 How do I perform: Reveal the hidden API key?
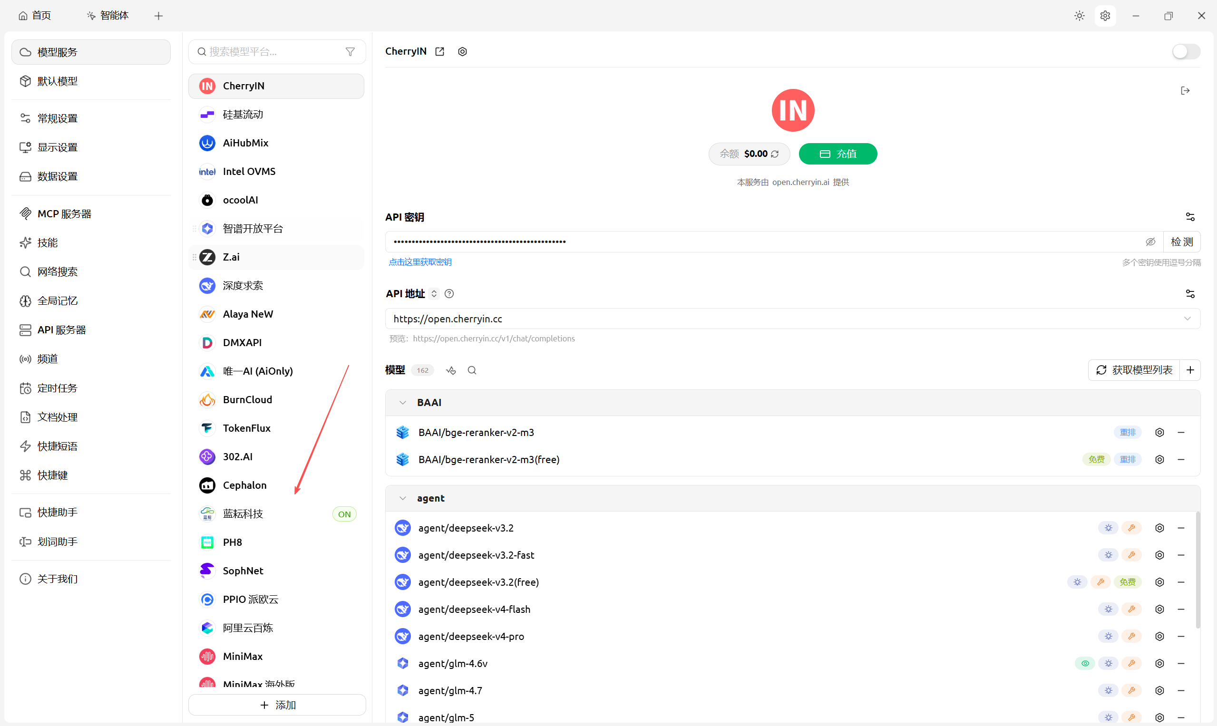1150,242
